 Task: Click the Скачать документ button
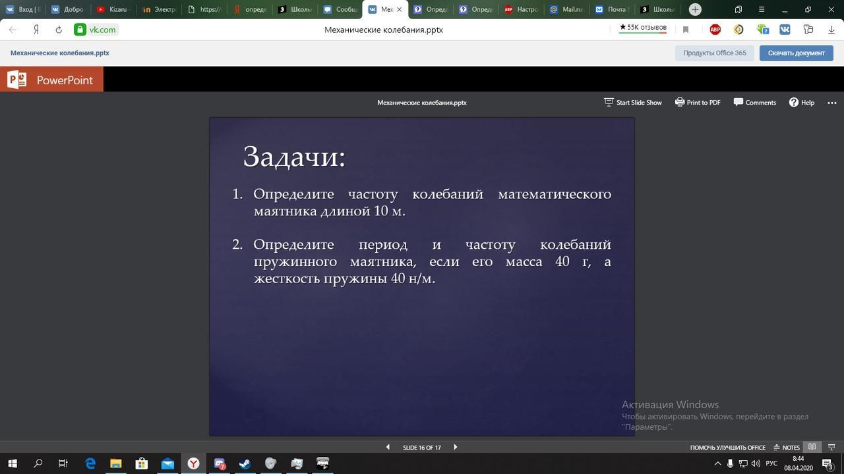pyautogui.click(x=796, y=53)
